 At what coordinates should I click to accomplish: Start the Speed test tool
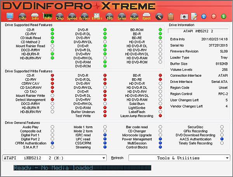coord(72,16)
